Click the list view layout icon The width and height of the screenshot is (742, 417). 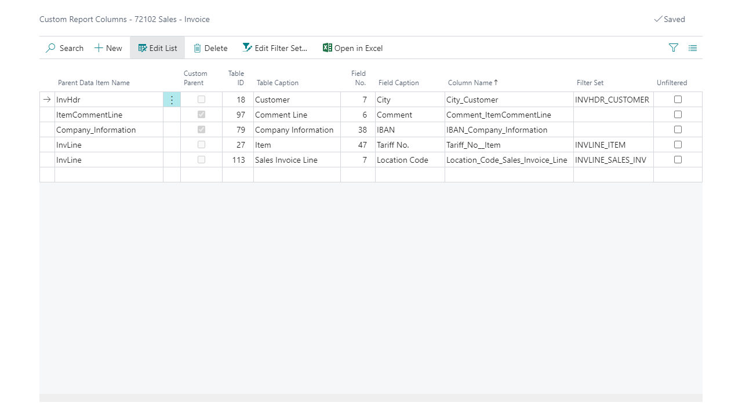693,48
